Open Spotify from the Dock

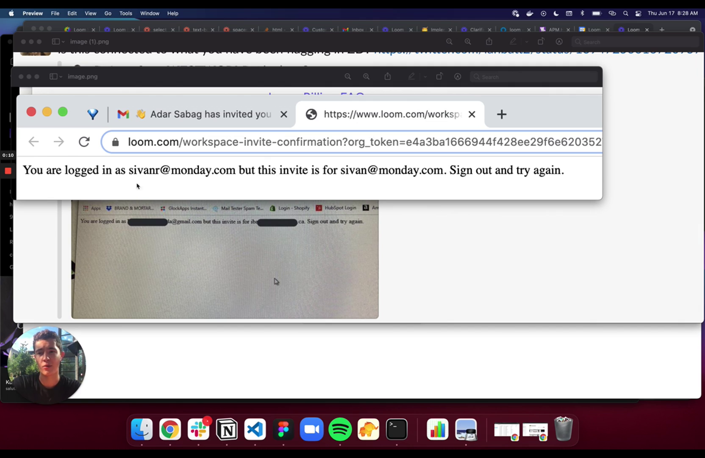340,430
